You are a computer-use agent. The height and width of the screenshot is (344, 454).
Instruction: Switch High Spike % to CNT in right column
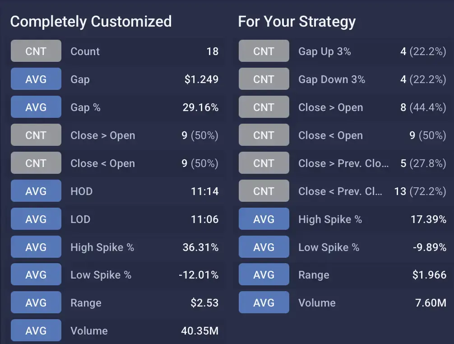(x=264, y=219)
